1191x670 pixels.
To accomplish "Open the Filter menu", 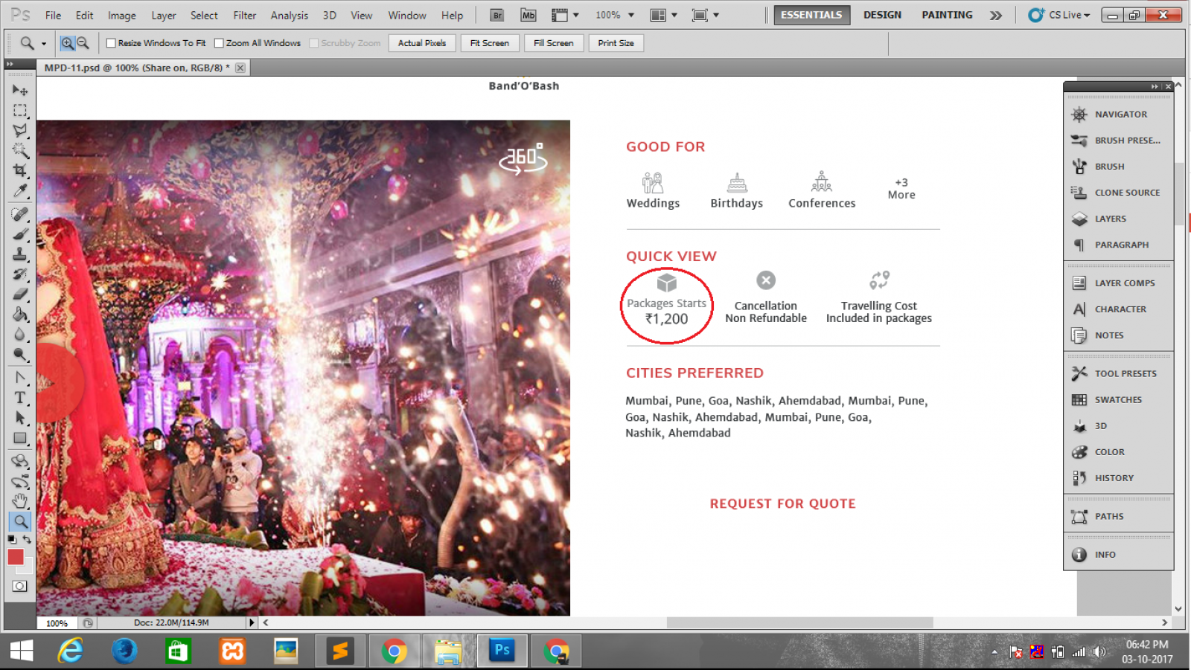I will (x=244, y=15).
